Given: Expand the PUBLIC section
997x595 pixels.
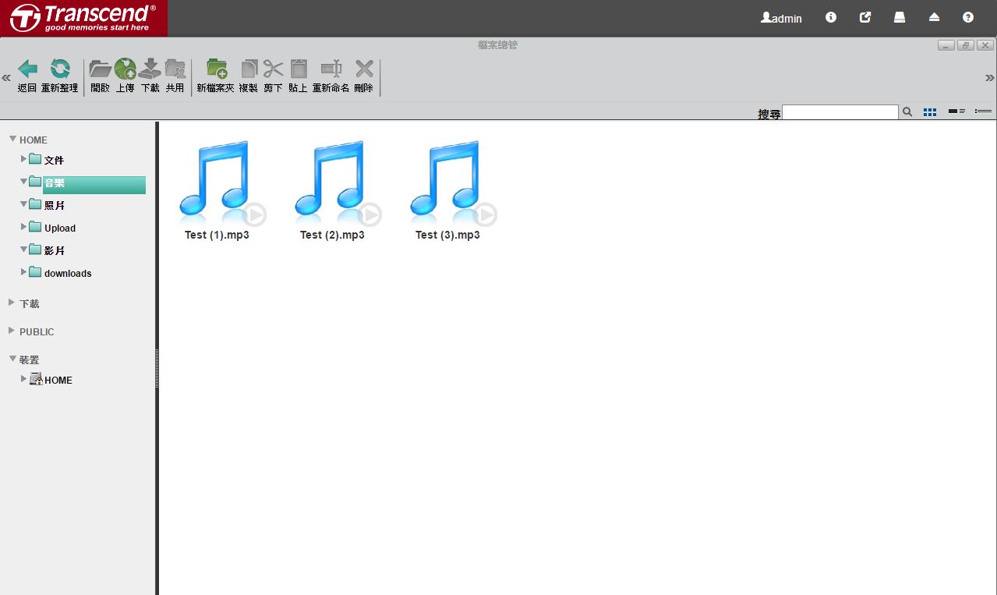Looking at the screenshot, I should (12, 330).
